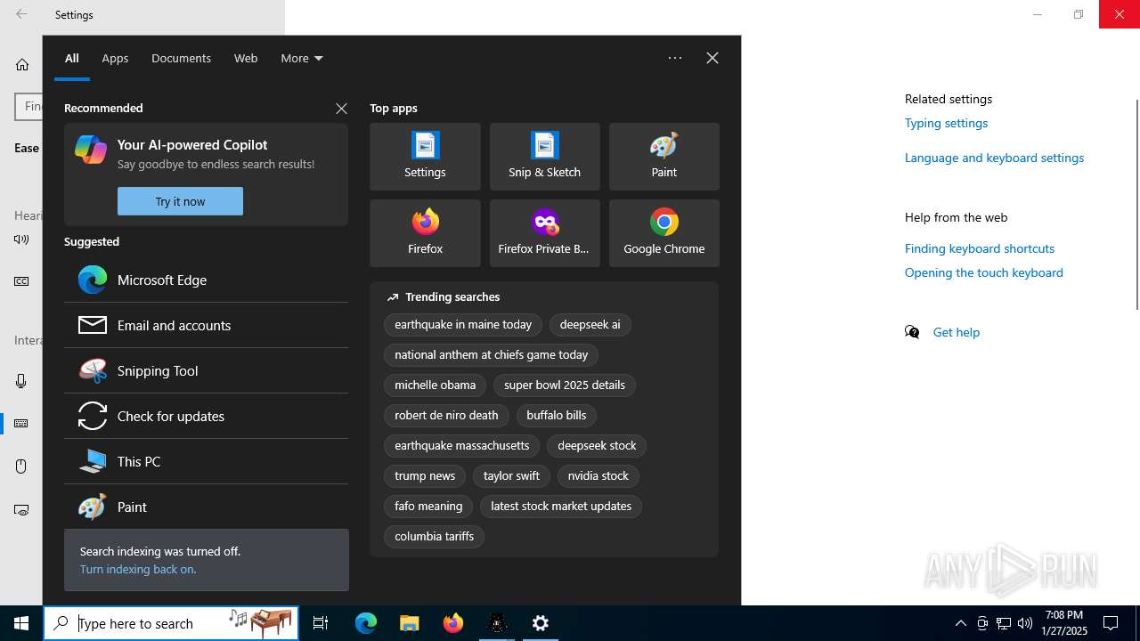This screenshot has height=641, width=1140.
Task: Open Language and keyboard settings link
Action: point(994,158)
